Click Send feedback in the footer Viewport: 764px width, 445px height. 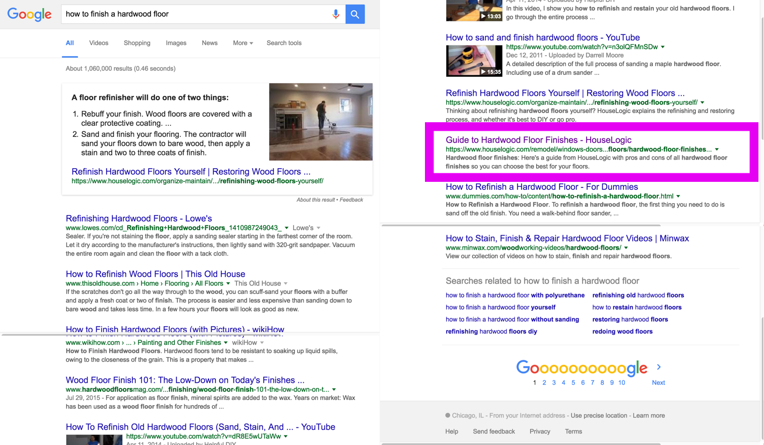click(494, 432)
